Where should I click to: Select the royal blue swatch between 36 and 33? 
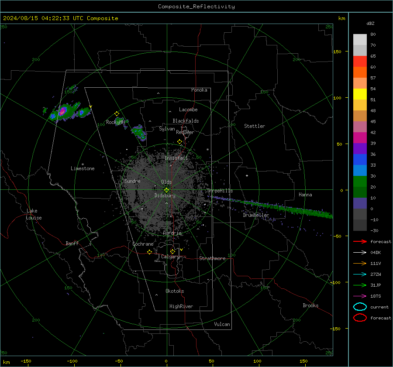(x=360, y=160)
